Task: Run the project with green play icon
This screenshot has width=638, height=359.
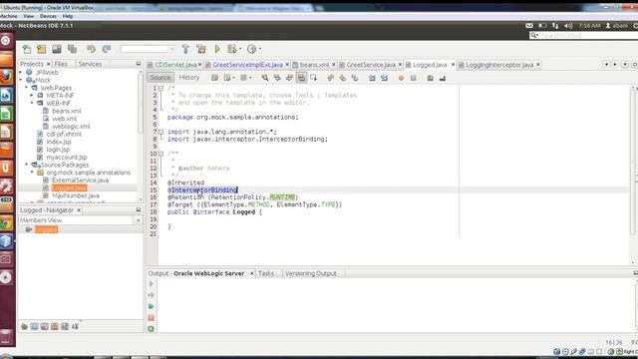Action: pos(217,49)
